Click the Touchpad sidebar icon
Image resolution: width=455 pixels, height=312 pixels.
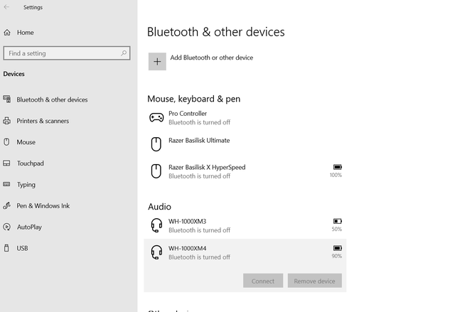(x=6, y=163)
